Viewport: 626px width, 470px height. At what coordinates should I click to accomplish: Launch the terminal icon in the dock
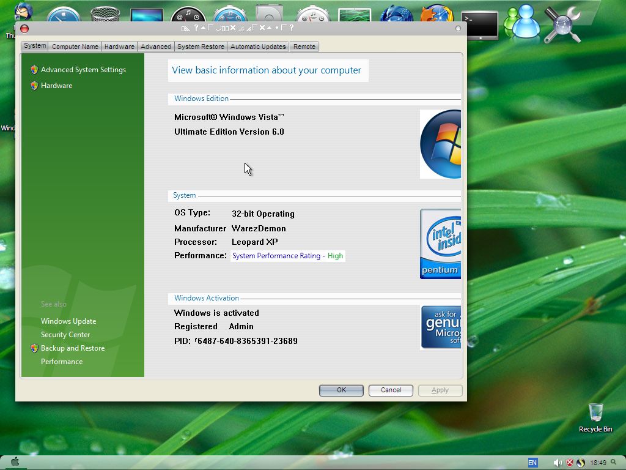479,24
